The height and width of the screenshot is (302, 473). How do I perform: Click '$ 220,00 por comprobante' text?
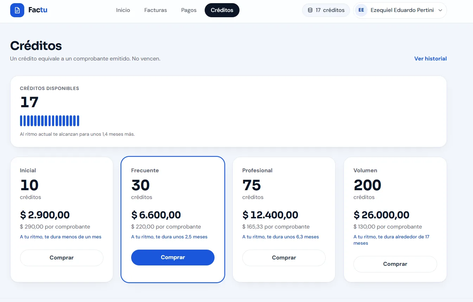[166, 227]
